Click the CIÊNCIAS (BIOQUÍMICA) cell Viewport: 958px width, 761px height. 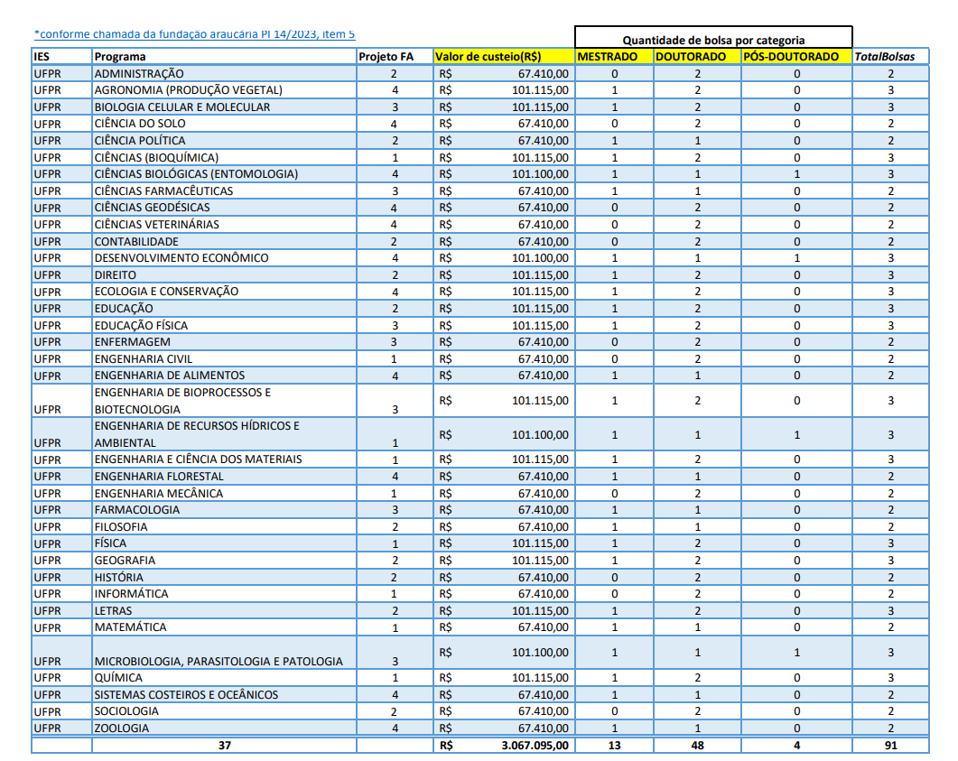click(x=224, y=157)
